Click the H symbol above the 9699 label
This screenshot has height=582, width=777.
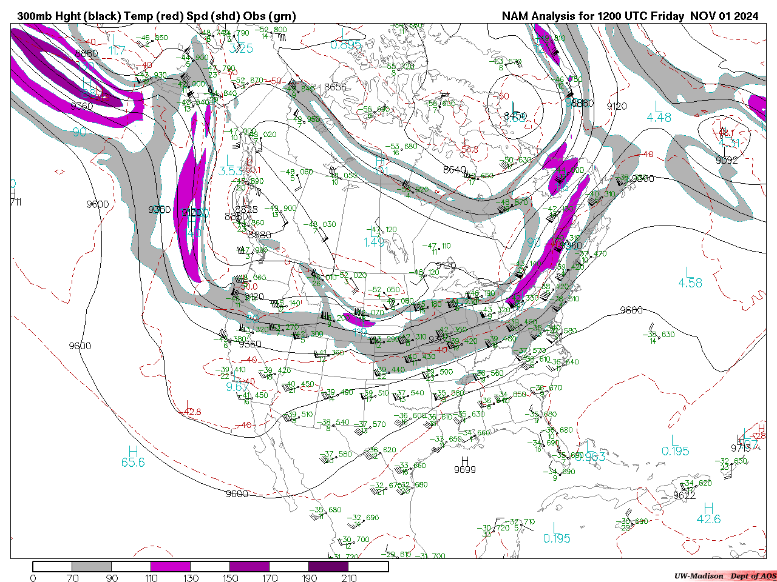tap(465, 461)
